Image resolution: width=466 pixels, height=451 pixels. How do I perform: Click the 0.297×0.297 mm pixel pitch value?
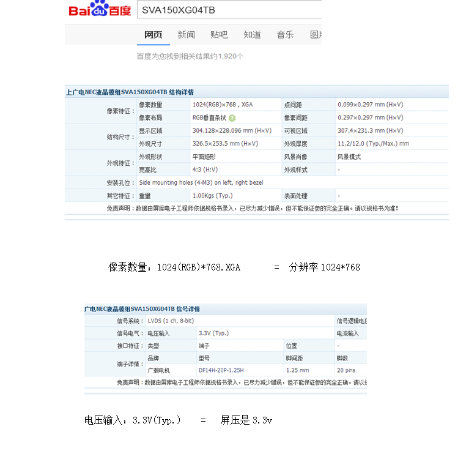click(371, 117)
